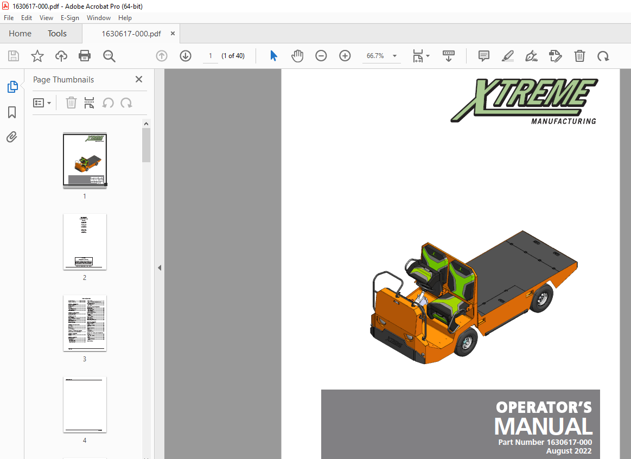Click the scrolling mode toolbar icon
Viewport: 631px width, 459px height.
point(448,56)
